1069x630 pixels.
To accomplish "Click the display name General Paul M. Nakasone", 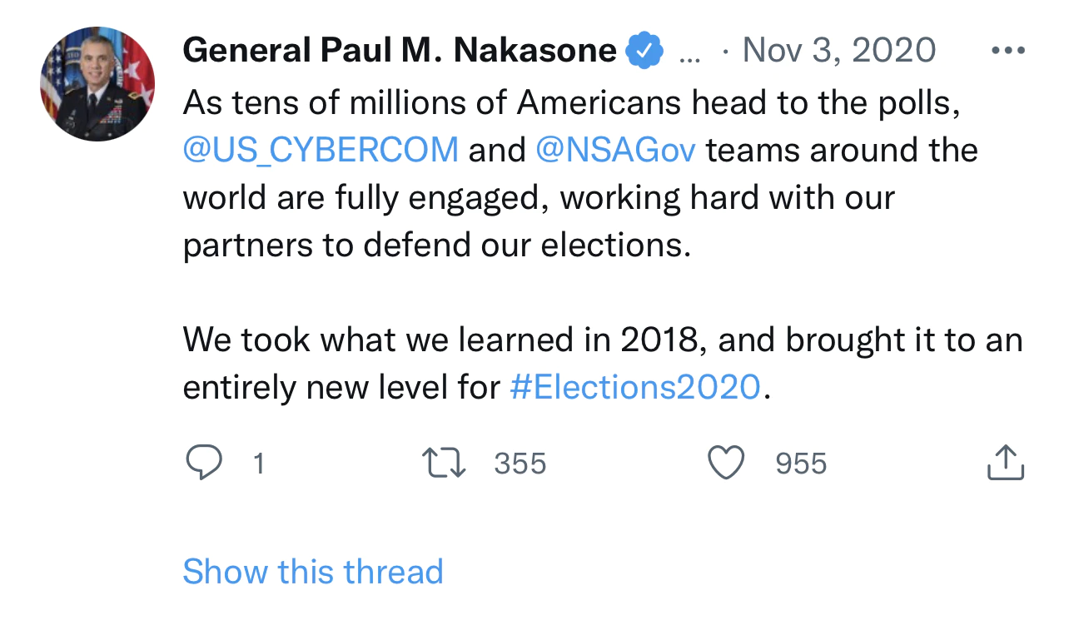I will [399, 51].
